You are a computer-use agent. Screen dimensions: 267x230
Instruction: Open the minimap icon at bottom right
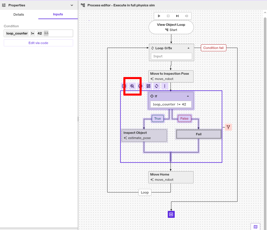255,227
